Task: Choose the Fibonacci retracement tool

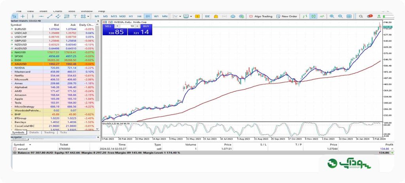Action: click(x=66, y=16)
